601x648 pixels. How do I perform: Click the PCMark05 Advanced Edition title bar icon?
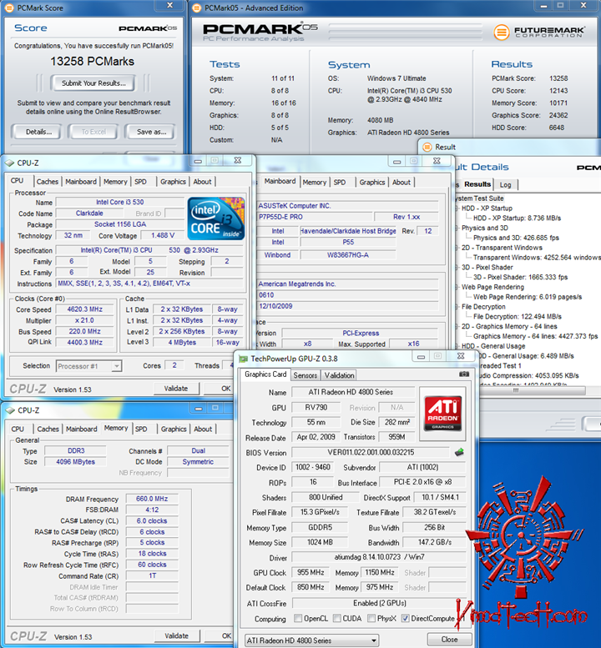[x=197, y=8]
